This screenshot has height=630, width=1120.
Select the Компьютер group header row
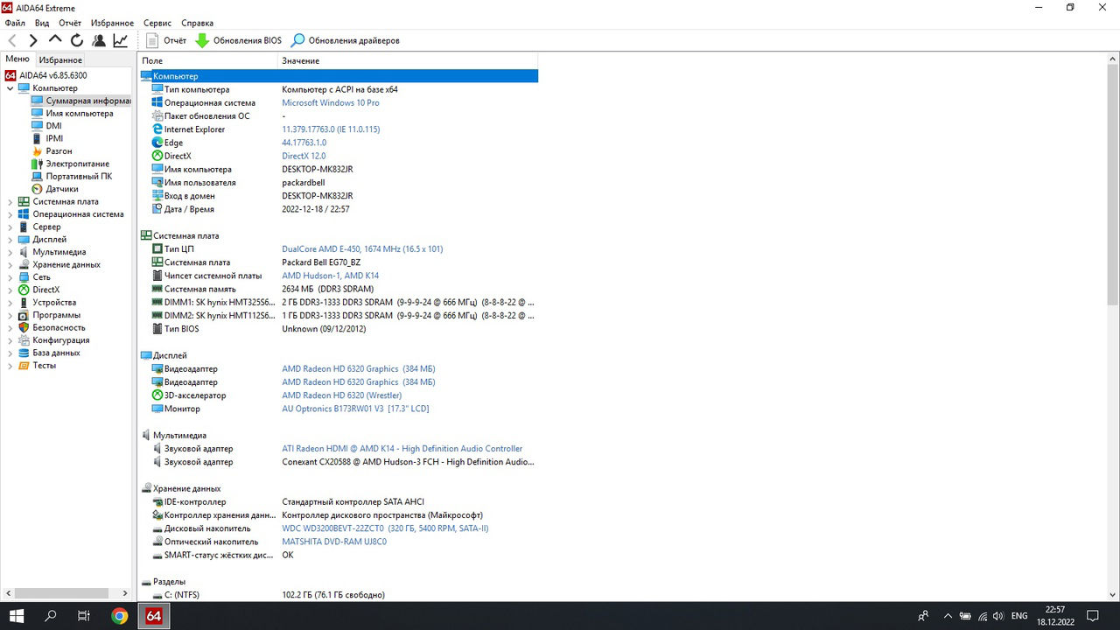click(339, 76)
